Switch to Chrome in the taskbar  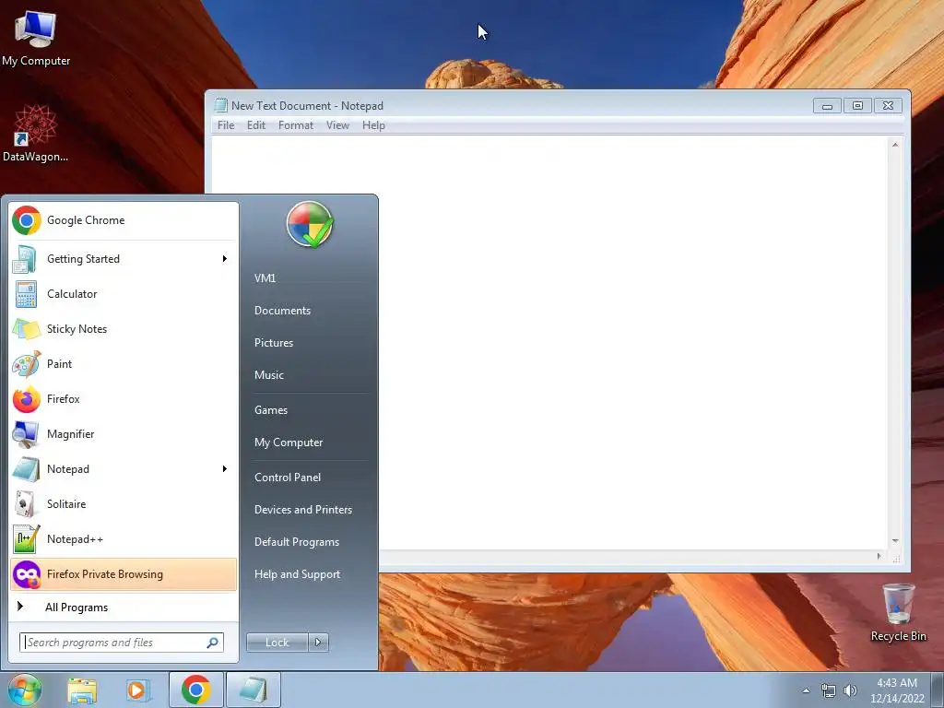(x=195, y=690)
